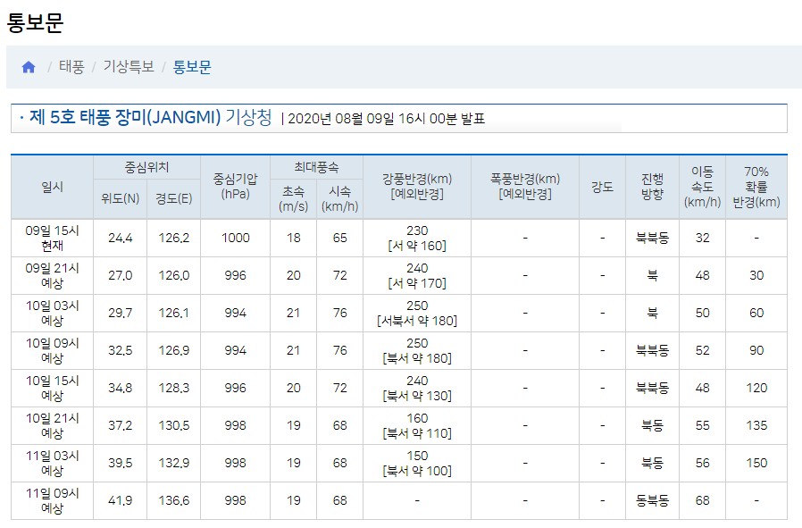
Task: Click the 이동 속도 (km/h) header
Action: [x=702, y=186]
